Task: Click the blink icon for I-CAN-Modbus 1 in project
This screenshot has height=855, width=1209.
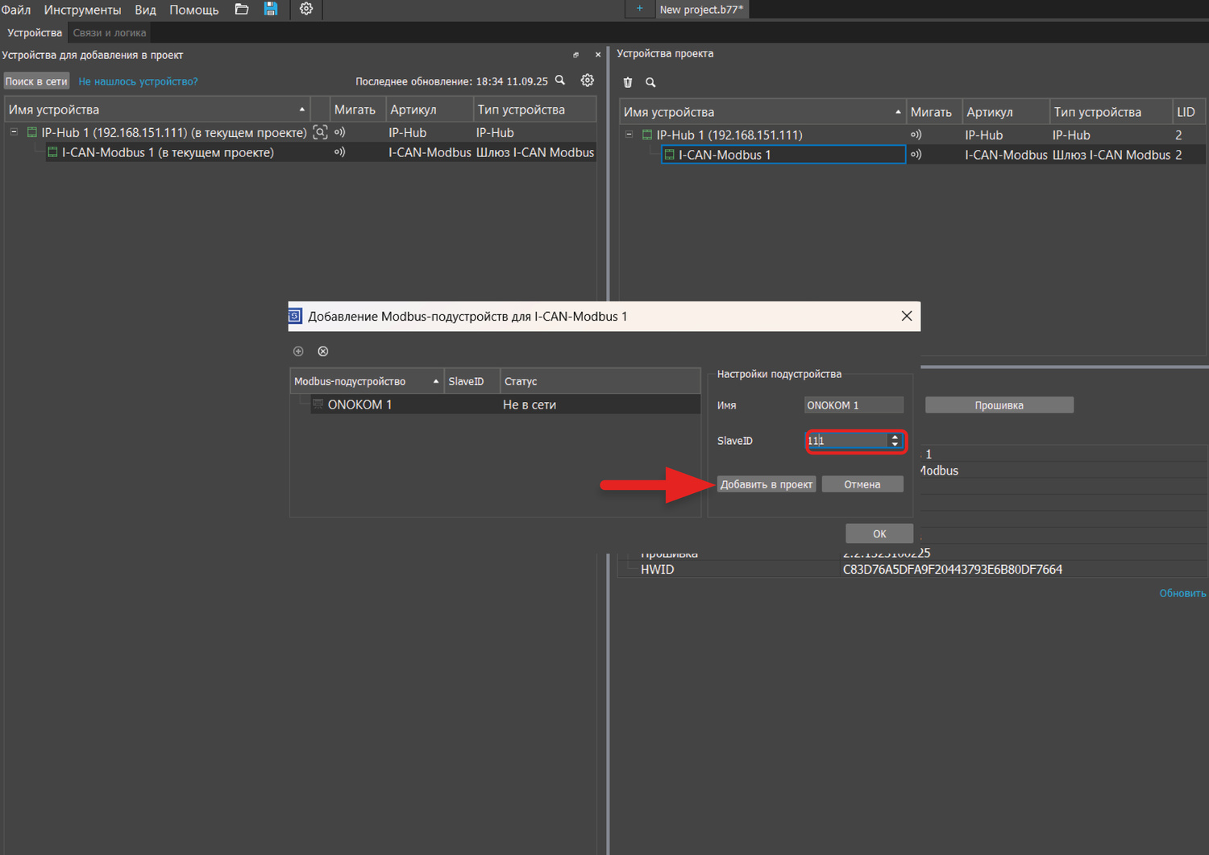Action: tap(916, 155)
